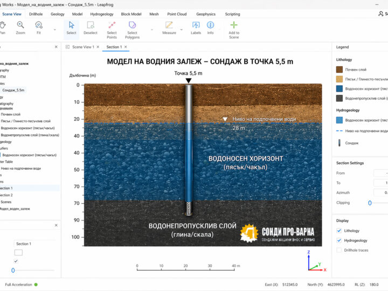Viewport: 388px width, 291px height.
Task: Switch to the Scene View 1 tab
Action: pos(83,47)
